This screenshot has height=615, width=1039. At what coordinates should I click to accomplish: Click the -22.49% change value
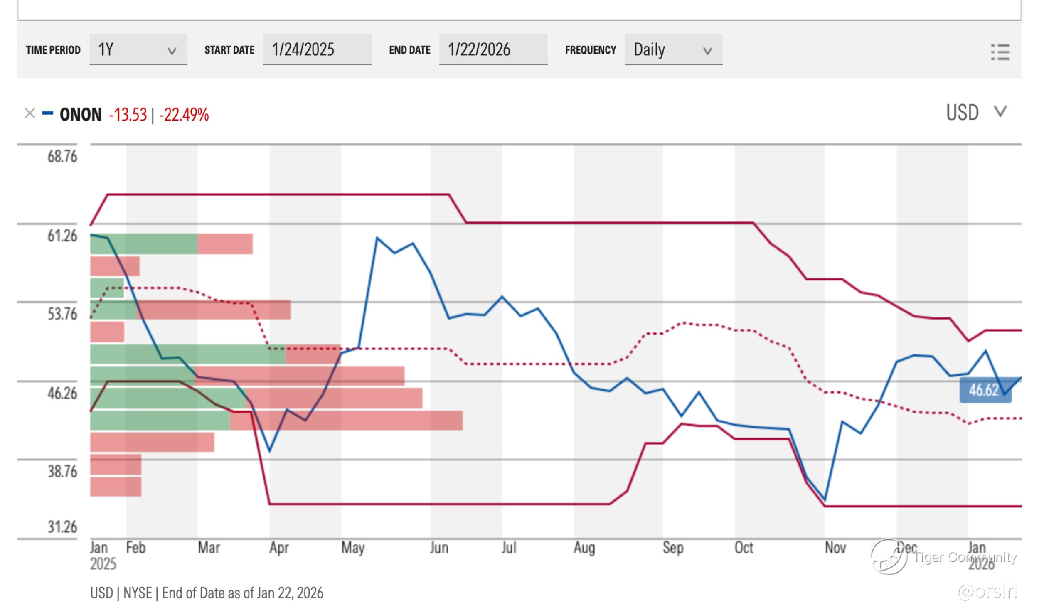pos(184,115)
